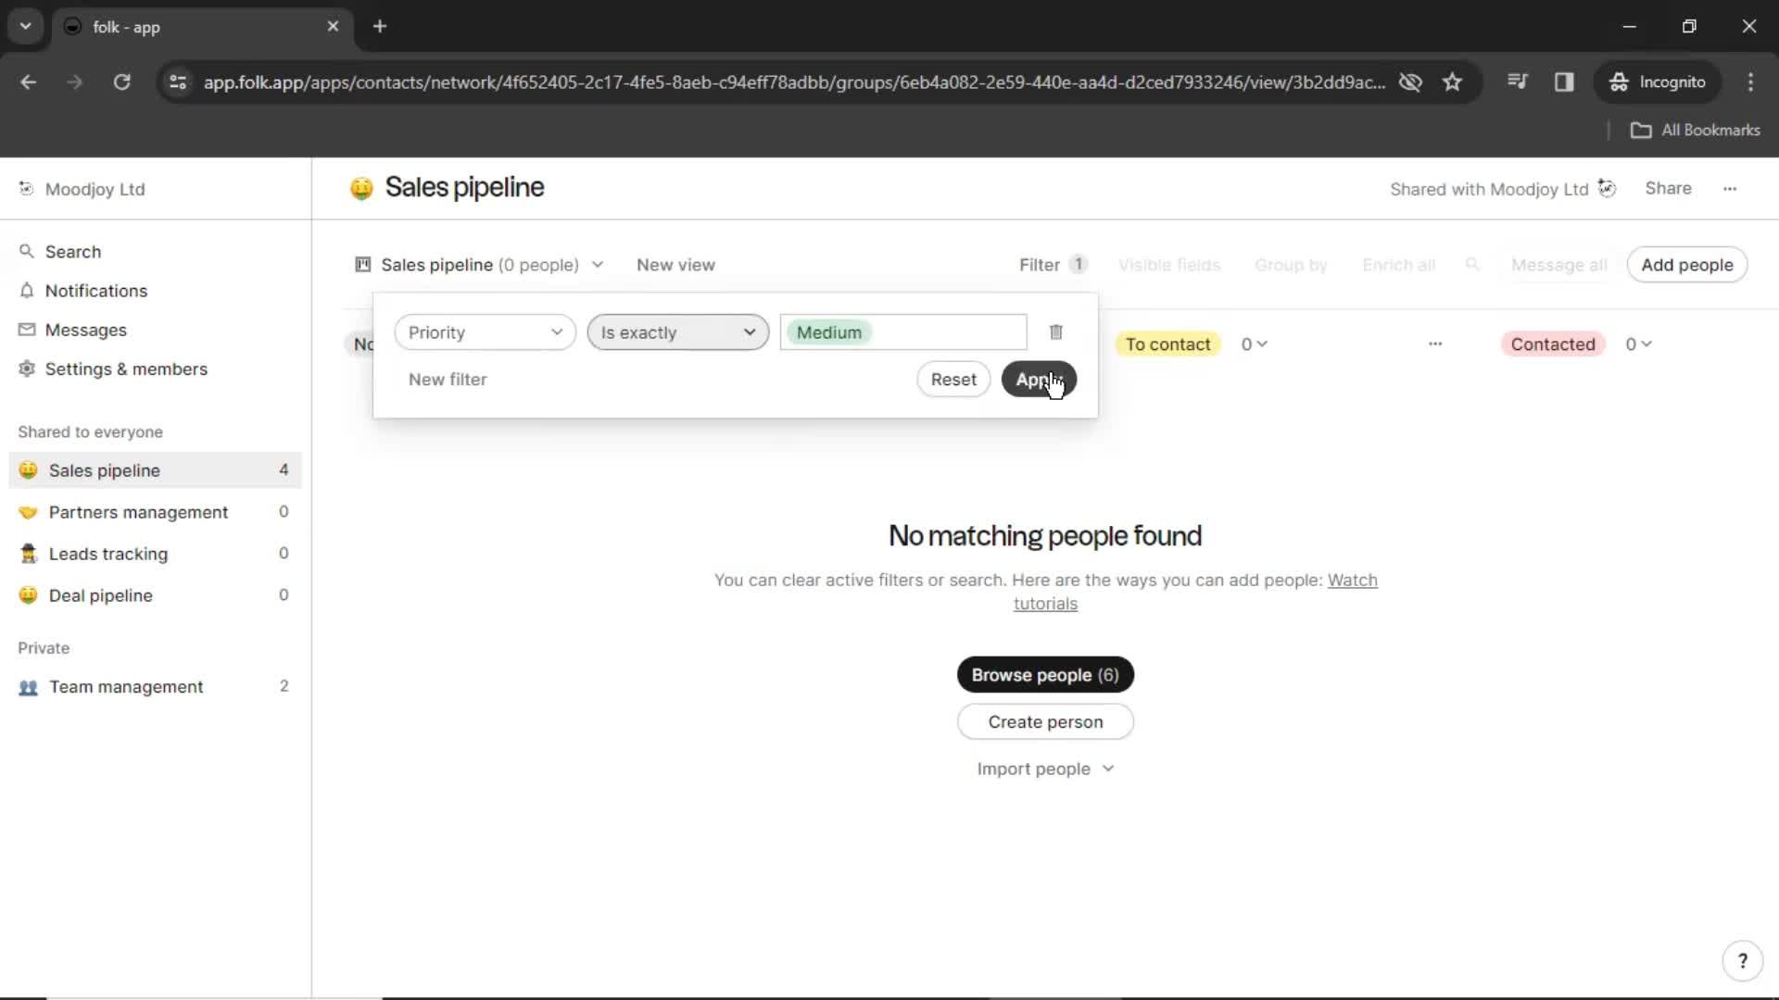
Task: Click Enrich all
Action: pos(1398,265)
